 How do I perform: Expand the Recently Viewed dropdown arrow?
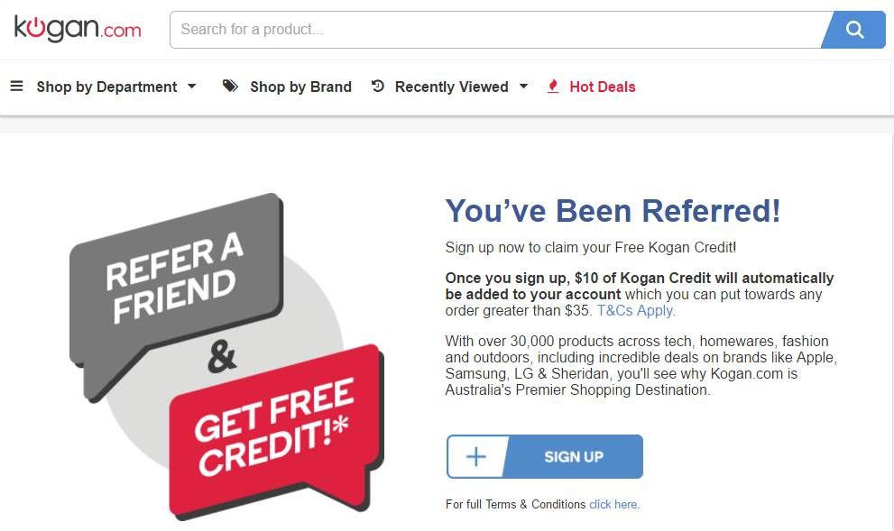coord(523,87)
